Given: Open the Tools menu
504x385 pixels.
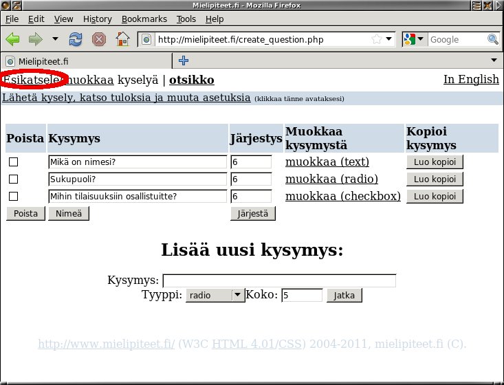Looking at the screenshot, I should coord(186,19).
